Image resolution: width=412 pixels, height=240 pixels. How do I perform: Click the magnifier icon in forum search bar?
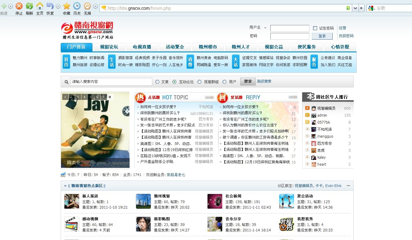pyautogui.click(x=67, y=82)
